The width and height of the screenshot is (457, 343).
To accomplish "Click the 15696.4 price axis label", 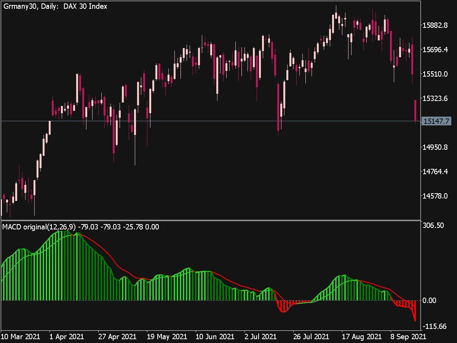I will point(435,50).
